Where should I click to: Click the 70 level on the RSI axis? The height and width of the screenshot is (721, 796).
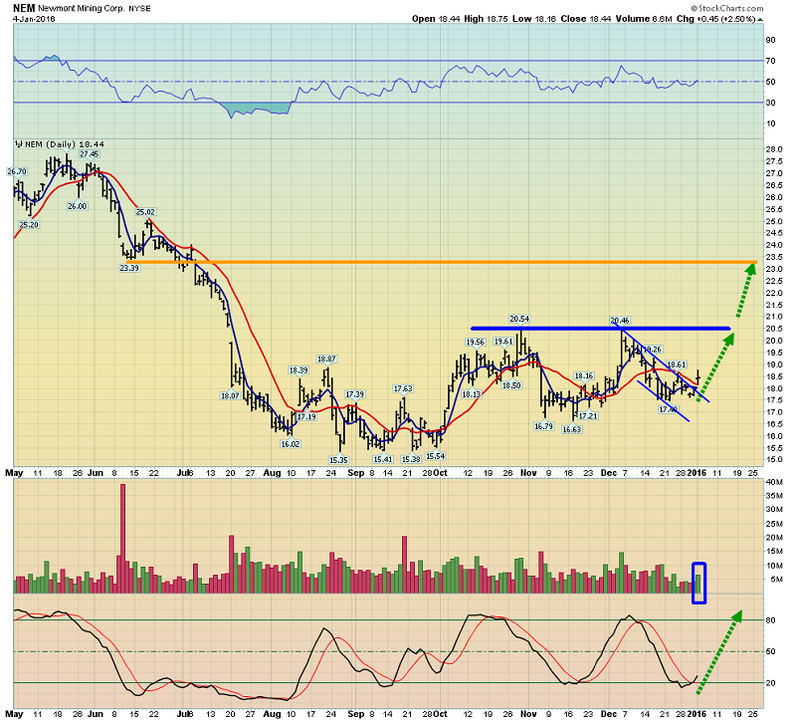click(770, 61)
